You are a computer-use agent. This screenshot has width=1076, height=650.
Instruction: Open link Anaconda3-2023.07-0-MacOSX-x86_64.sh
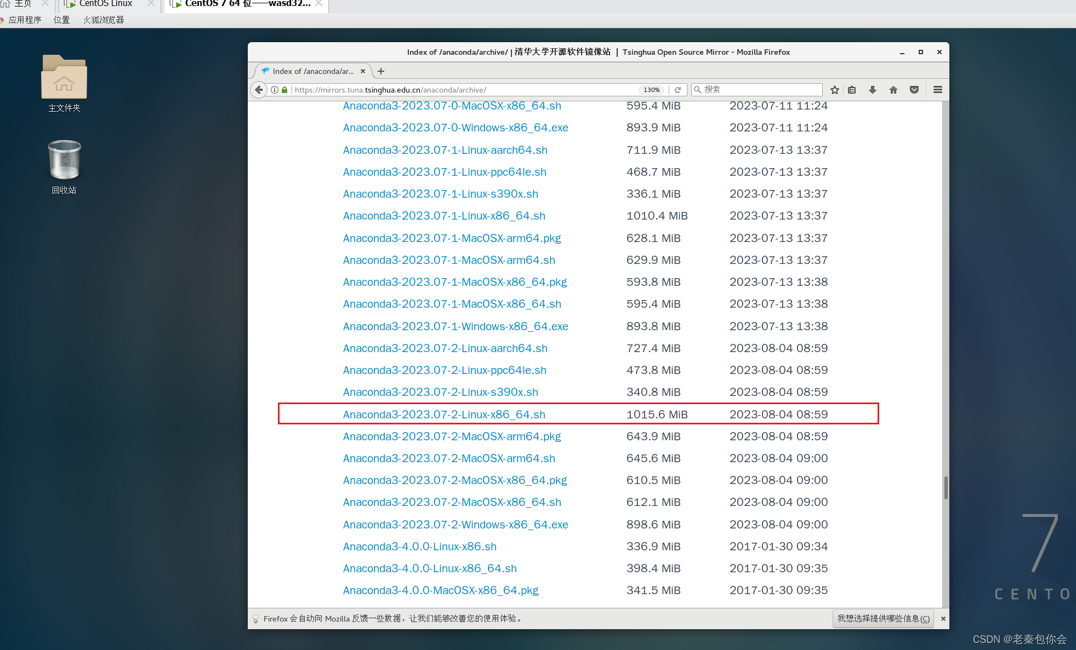[452, 106]
